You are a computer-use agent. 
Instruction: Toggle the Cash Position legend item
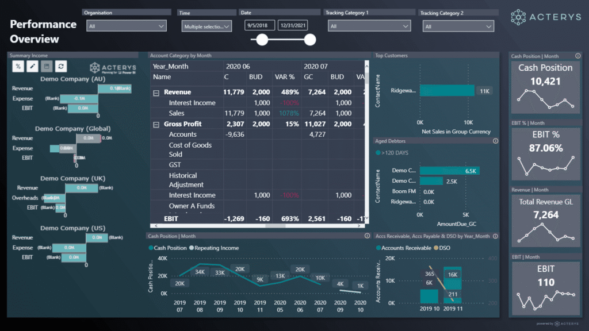[x=167, y=248]
